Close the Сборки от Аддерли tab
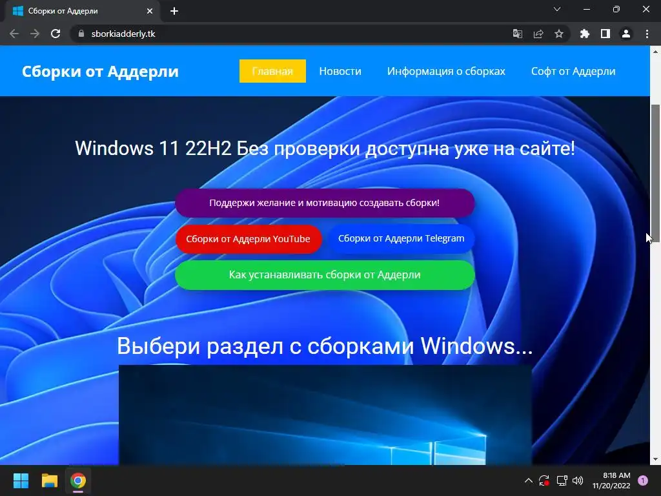This screenshot has width=661, height=496. [150, 11]
